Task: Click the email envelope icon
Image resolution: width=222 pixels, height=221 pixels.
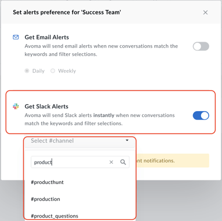Action: (x=16, y=37)
